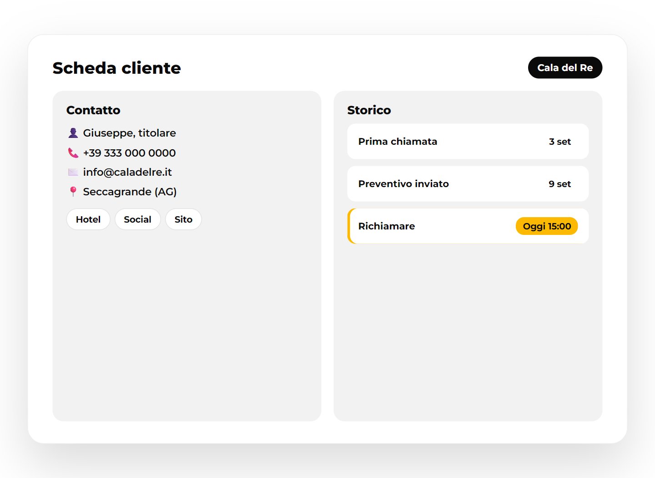Click the 9 set date
Image resolution: width=655 pixels, height=478 pixels.
click(559, 184)
